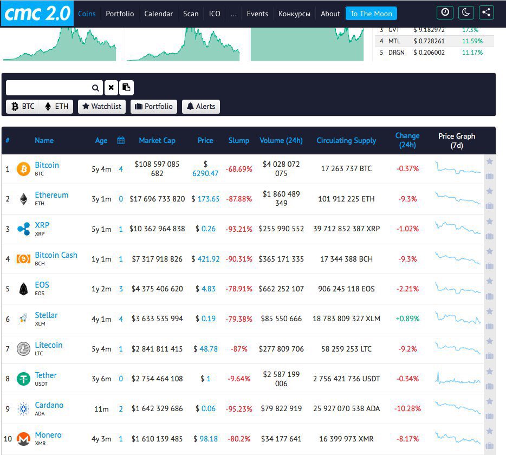Image resolution: width=506 pixels, height=455 pixels.
Task: Sort table by Market Cap column
Action: (157, 140)
